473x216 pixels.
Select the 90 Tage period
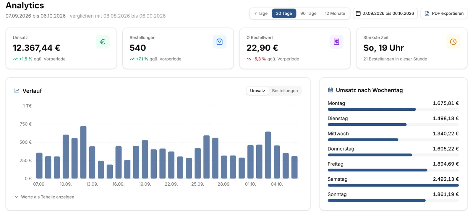(x=308, y=14)
